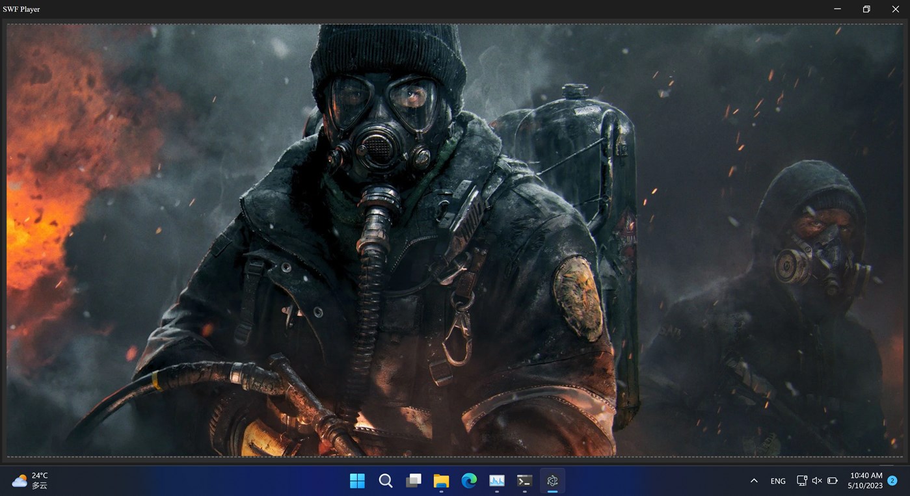Open the volume slider via speaker icon
This screenshot has width=910, height=496.
tap(816, 480)
